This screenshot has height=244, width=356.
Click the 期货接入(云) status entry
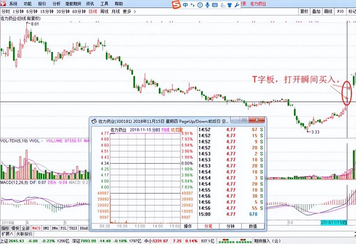tap(268, 241)
